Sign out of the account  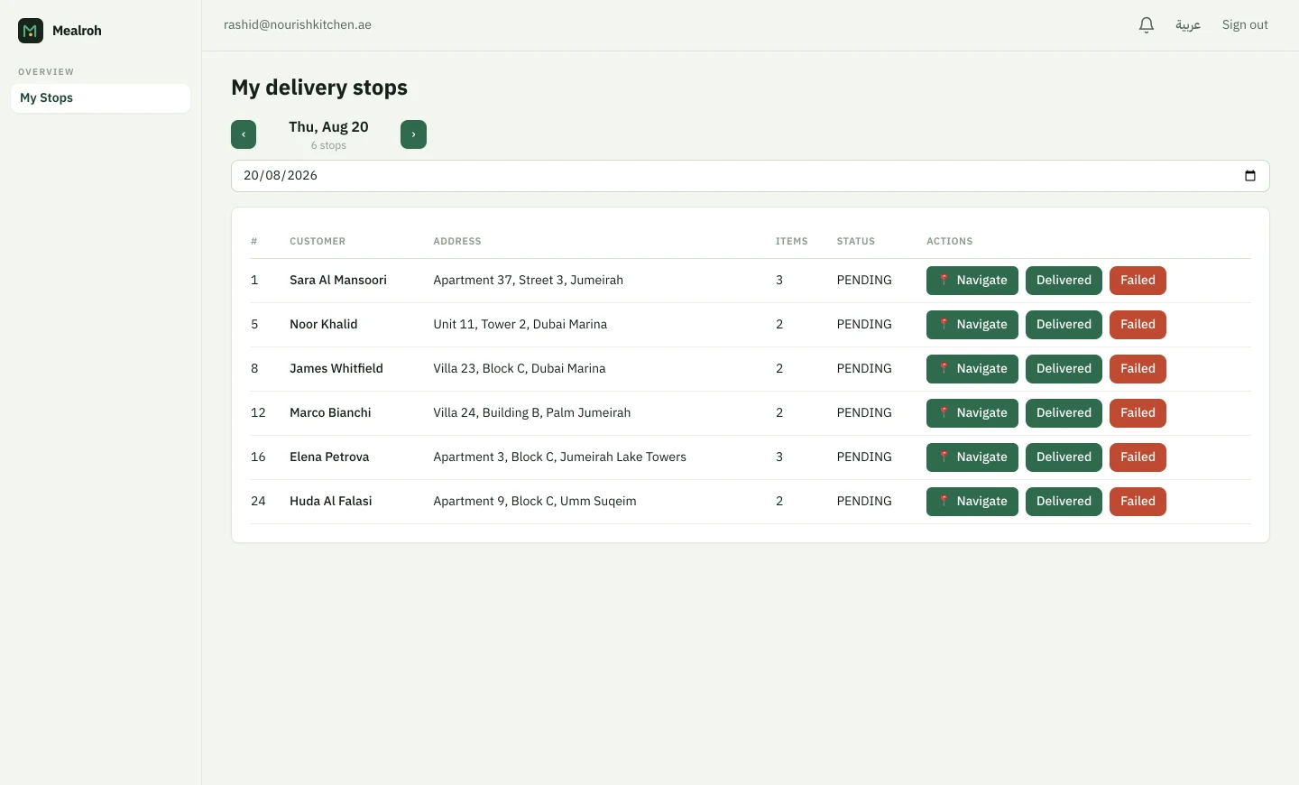click(x=1245, y=25)
